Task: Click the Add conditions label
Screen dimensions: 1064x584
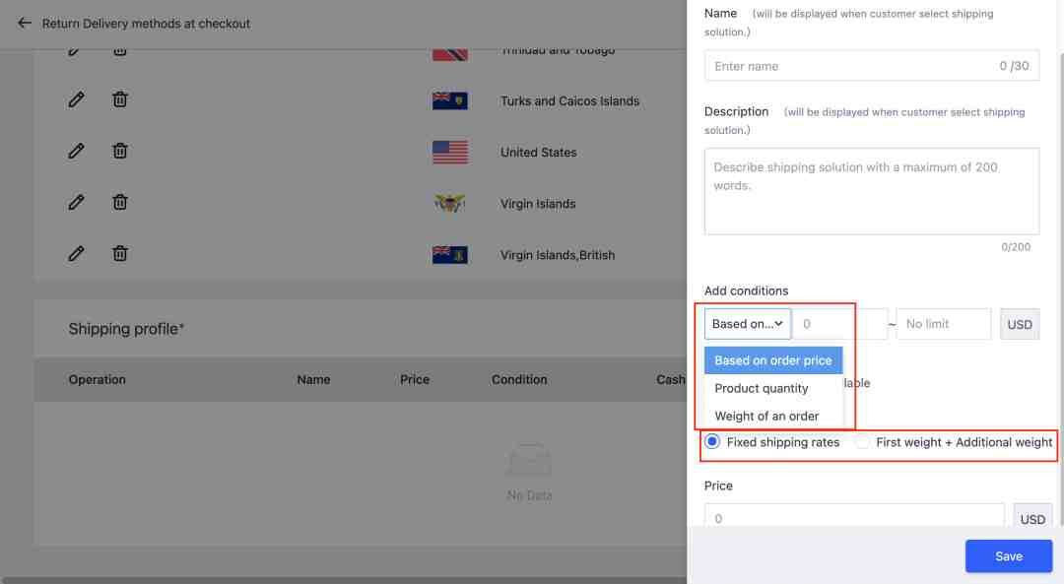Action: coord(746,291)
